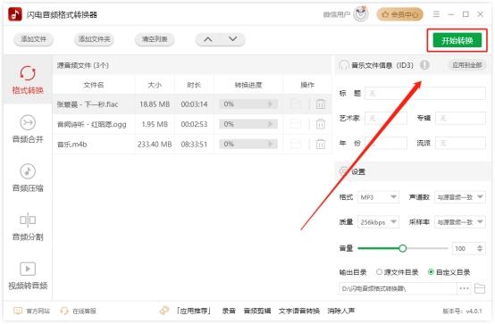495x324 pixels.
Task: Click the 标题 input field
Action: click(425, 94)
